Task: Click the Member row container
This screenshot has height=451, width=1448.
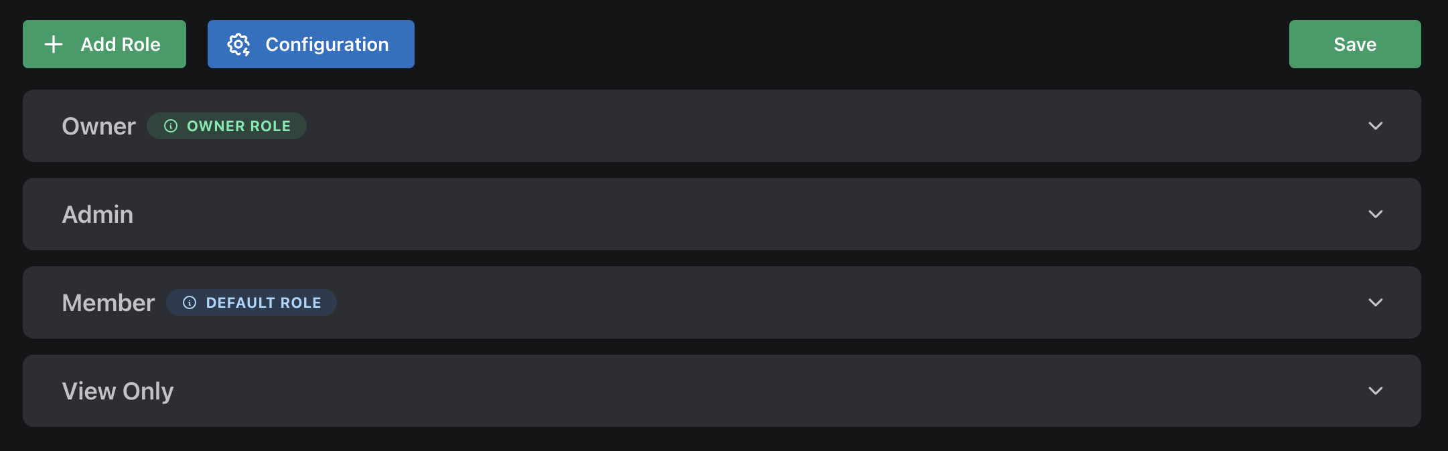Action: pos(722,302)
